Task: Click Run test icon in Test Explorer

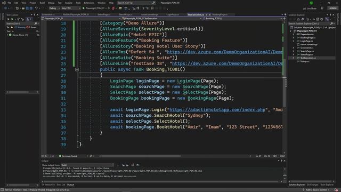Action: 12,19
